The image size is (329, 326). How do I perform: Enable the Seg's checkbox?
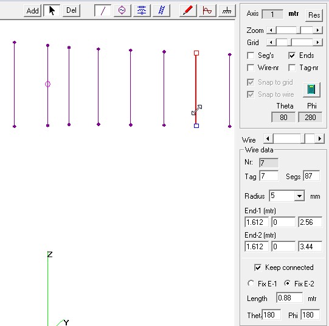click(x=251, y=55)
